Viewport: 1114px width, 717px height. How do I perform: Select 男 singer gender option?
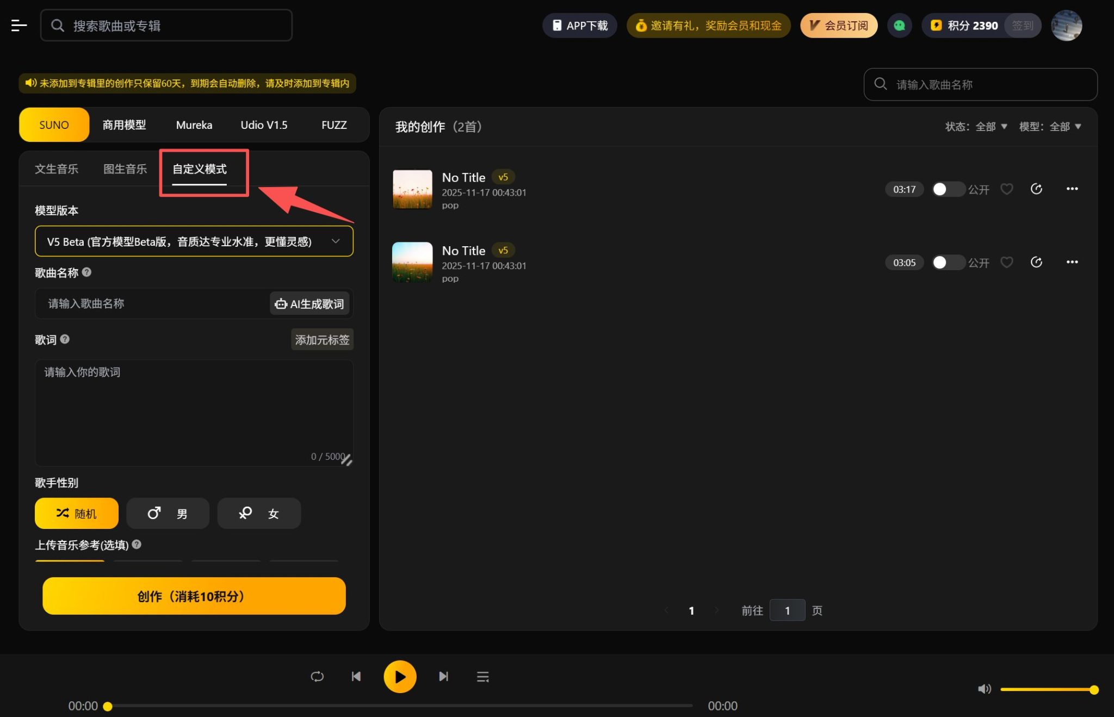tap(168, 513)
